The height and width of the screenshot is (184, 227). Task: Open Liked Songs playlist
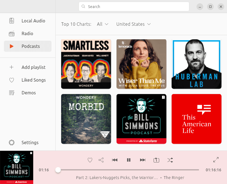click(28, 80)
